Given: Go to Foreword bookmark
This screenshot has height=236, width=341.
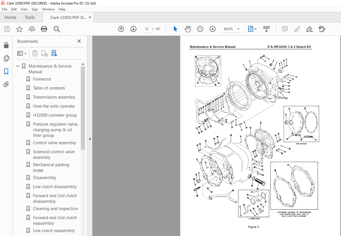Looking at the screenshot, I should click(x=42, y=79).
